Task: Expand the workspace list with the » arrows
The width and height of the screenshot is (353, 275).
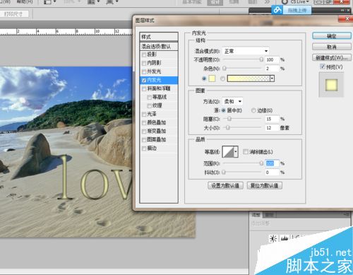Action: pos(267,2)
